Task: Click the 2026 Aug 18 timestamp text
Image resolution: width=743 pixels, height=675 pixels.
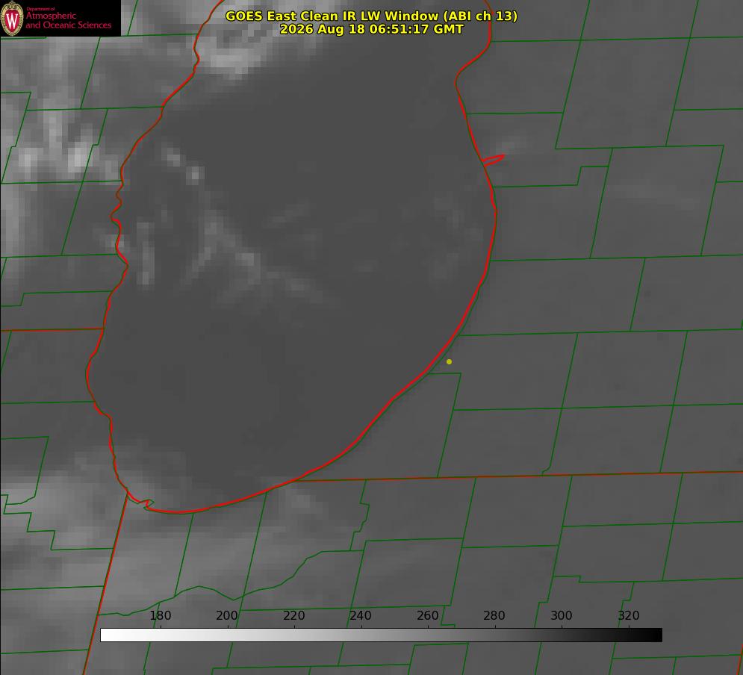Action: 371,29
